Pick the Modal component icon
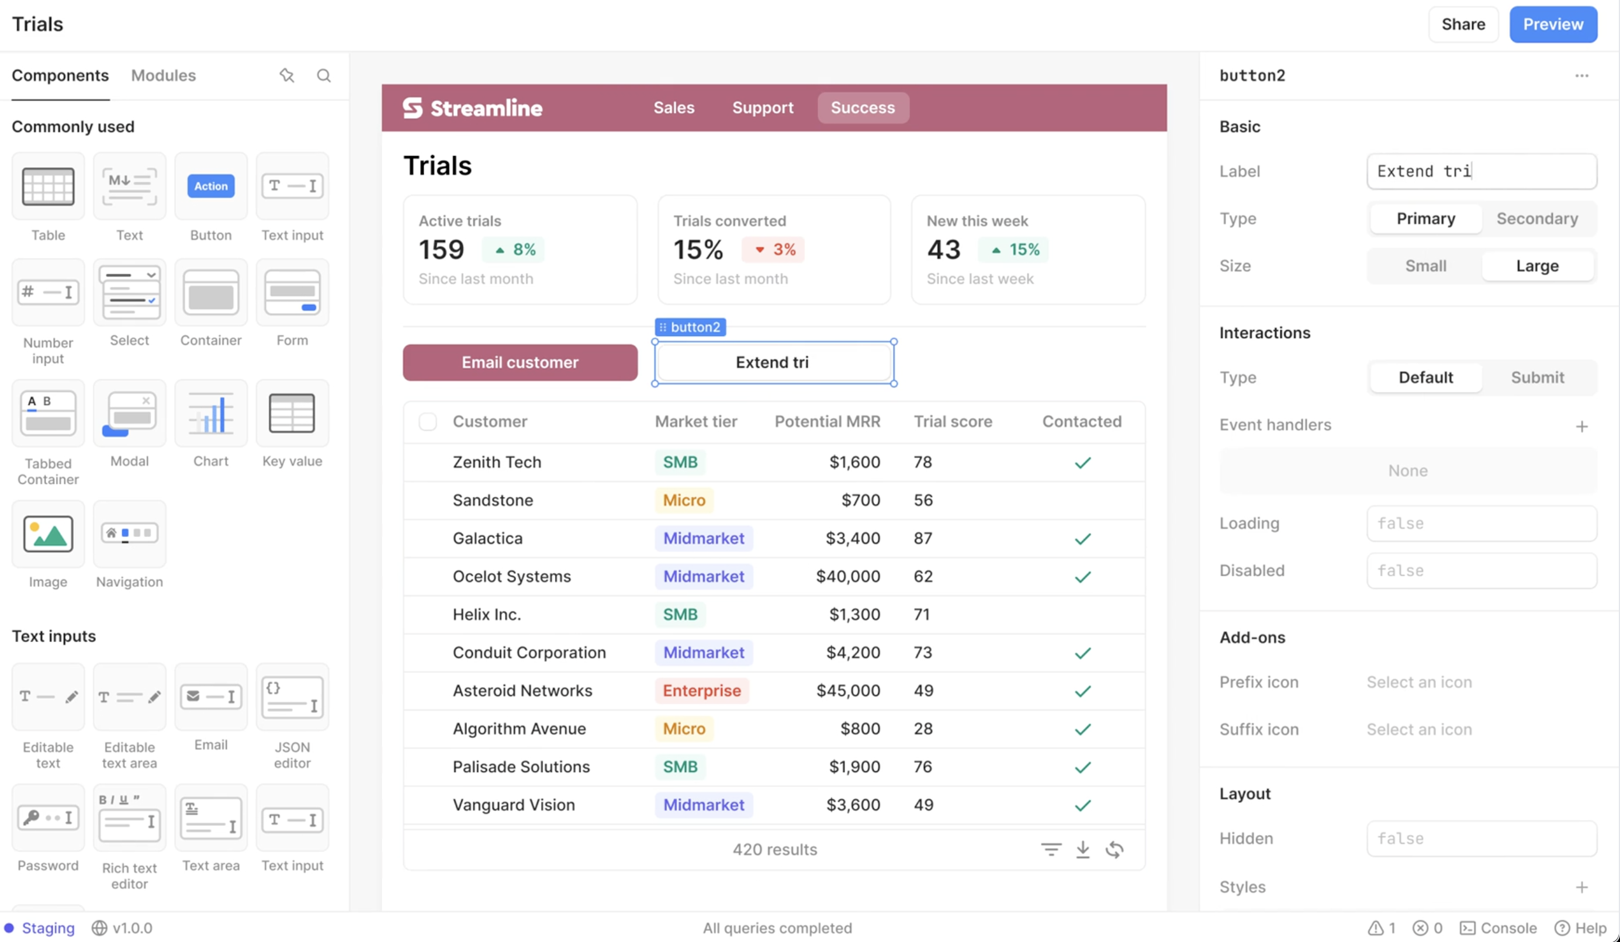The height and width of the screenshot is (942, 1620). pos(129,414)
